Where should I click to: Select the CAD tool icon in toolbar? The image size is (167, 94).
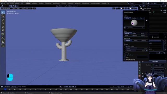3,34
